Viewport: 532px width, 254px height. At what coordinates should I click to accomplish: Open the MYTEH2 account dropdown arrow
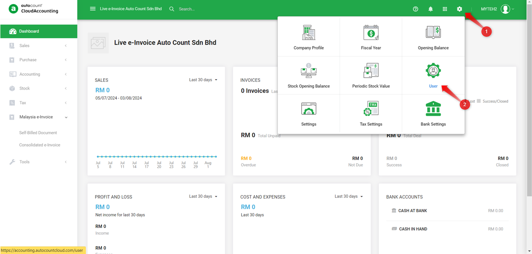click(513, 9)
